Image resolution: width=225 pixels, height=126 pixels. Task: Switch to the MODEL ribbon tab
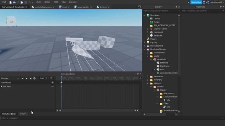tap(47, 2)
